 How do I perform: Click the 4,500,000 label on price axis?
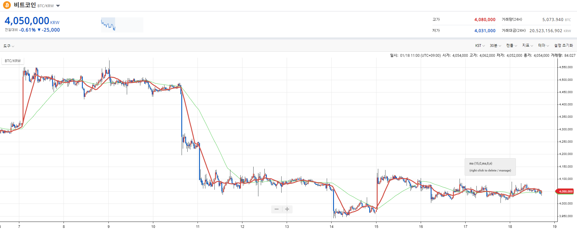click(x=566, y=80)
